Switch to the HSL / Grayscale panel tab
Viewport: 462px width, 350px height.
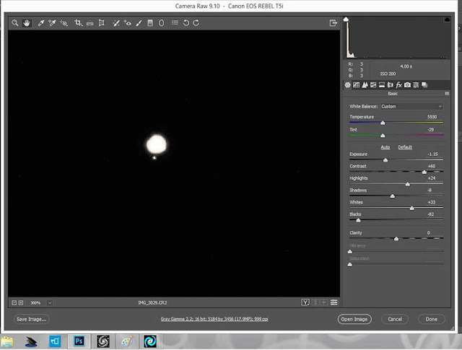click(x=373, y=85)
